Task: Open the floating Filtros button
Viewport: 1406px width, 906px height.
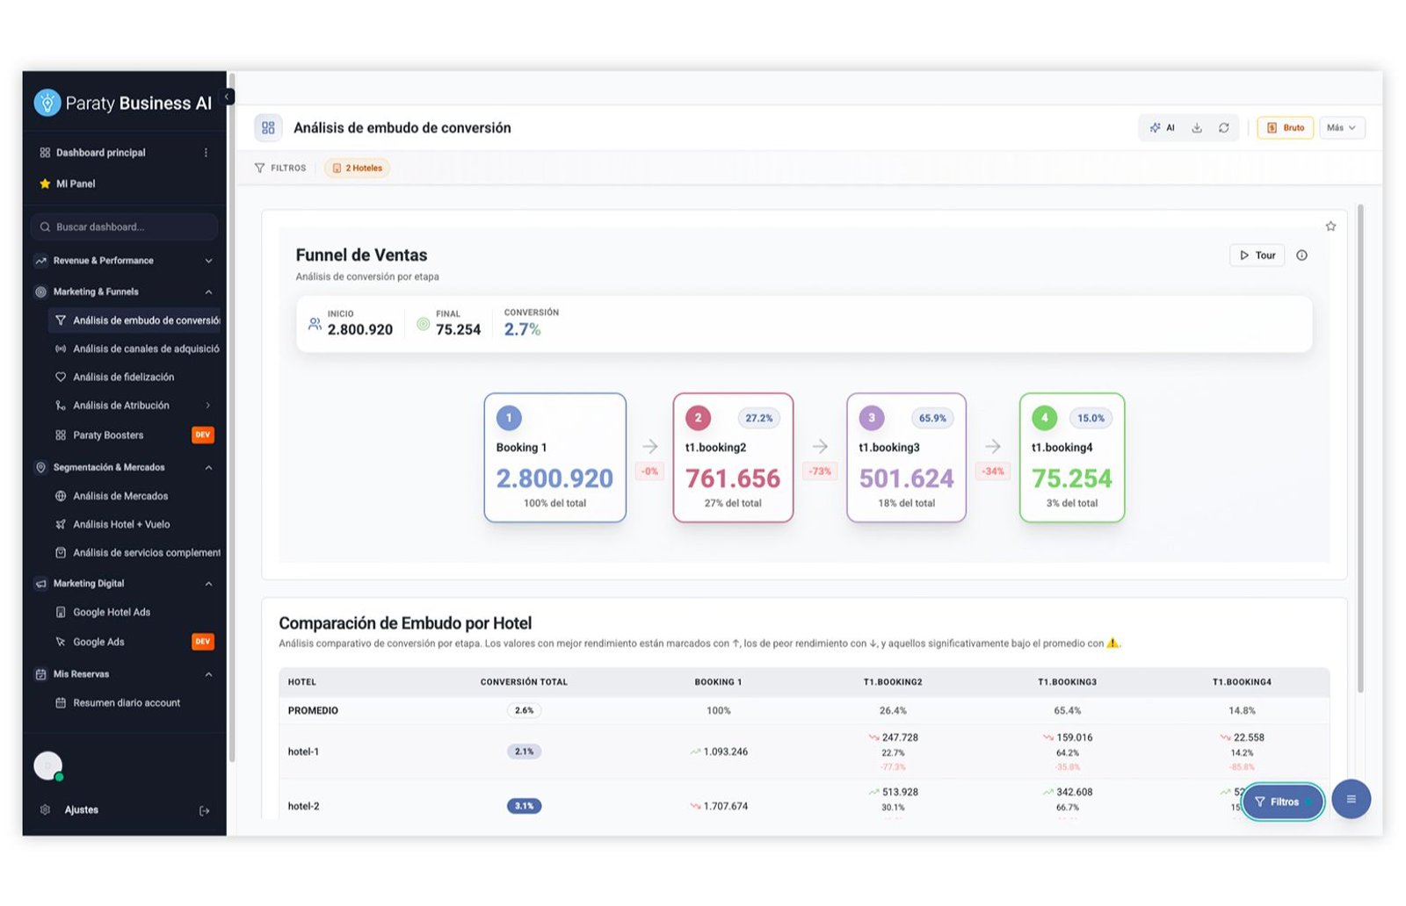Action: tap(1283, 802)
